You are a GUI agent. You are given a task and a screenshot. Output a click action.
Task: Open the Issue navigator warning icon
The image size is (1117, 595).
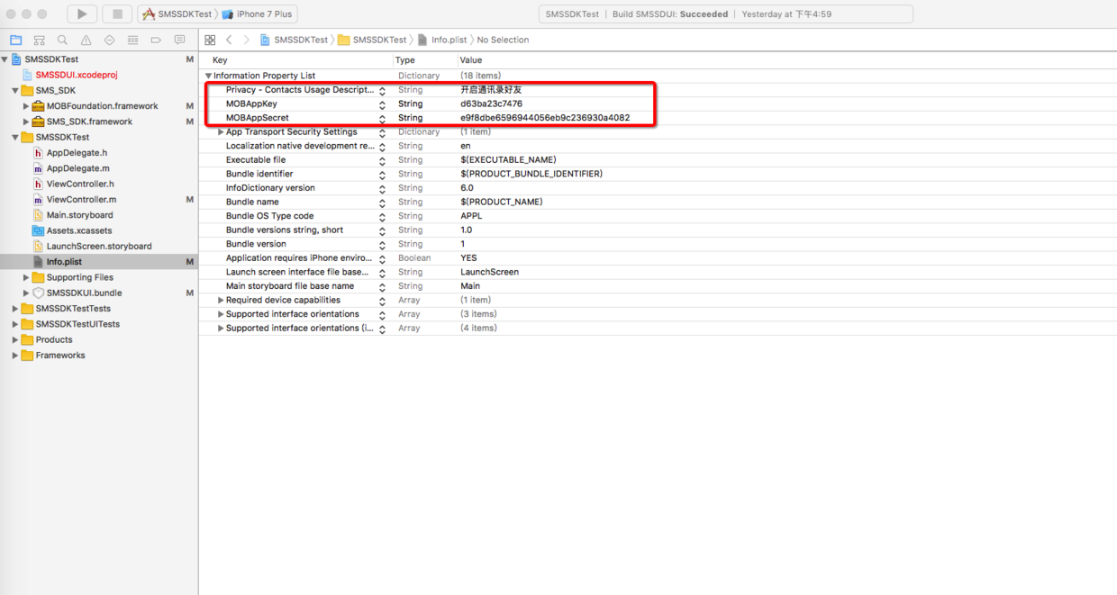[86, 40]
